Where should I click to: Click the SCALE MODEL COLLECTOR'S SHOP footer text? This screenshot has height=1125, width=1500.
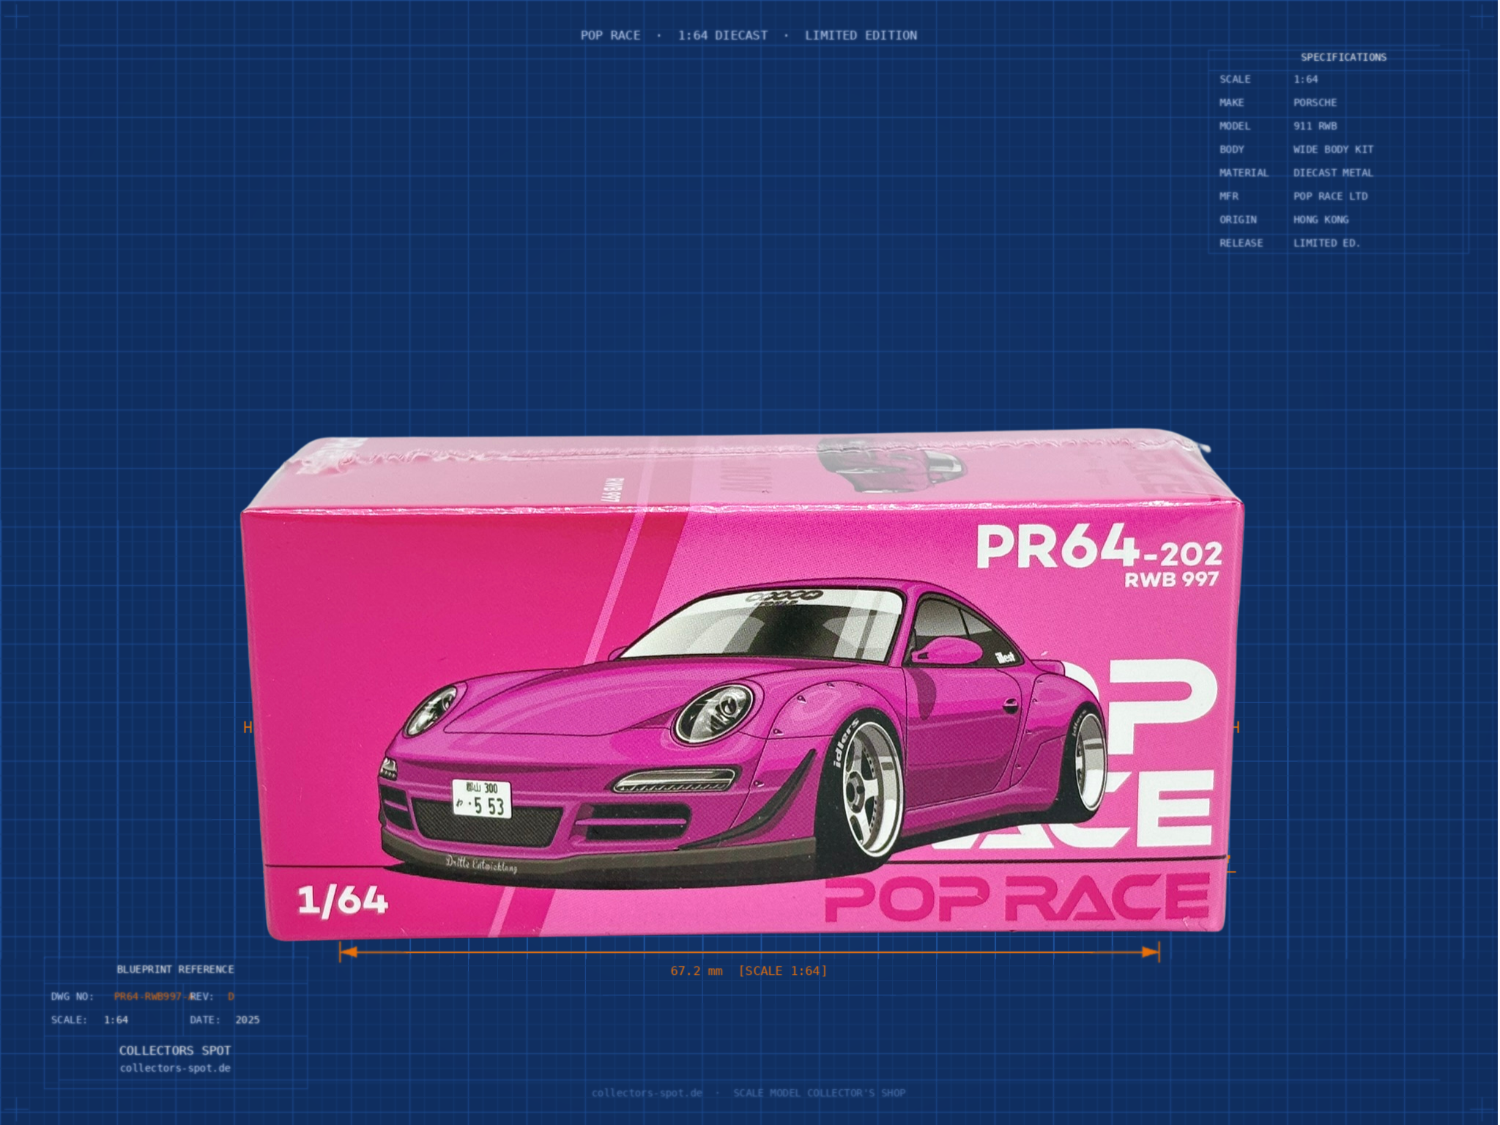tap(818, 1093)
